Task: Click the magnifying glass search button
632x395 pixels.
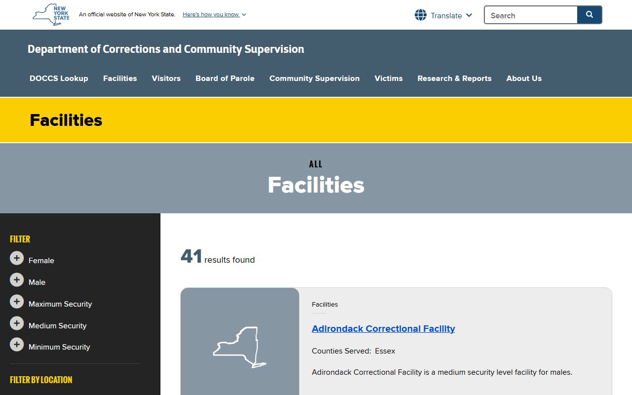Action: pyautogui.click(x=590, y=15)
